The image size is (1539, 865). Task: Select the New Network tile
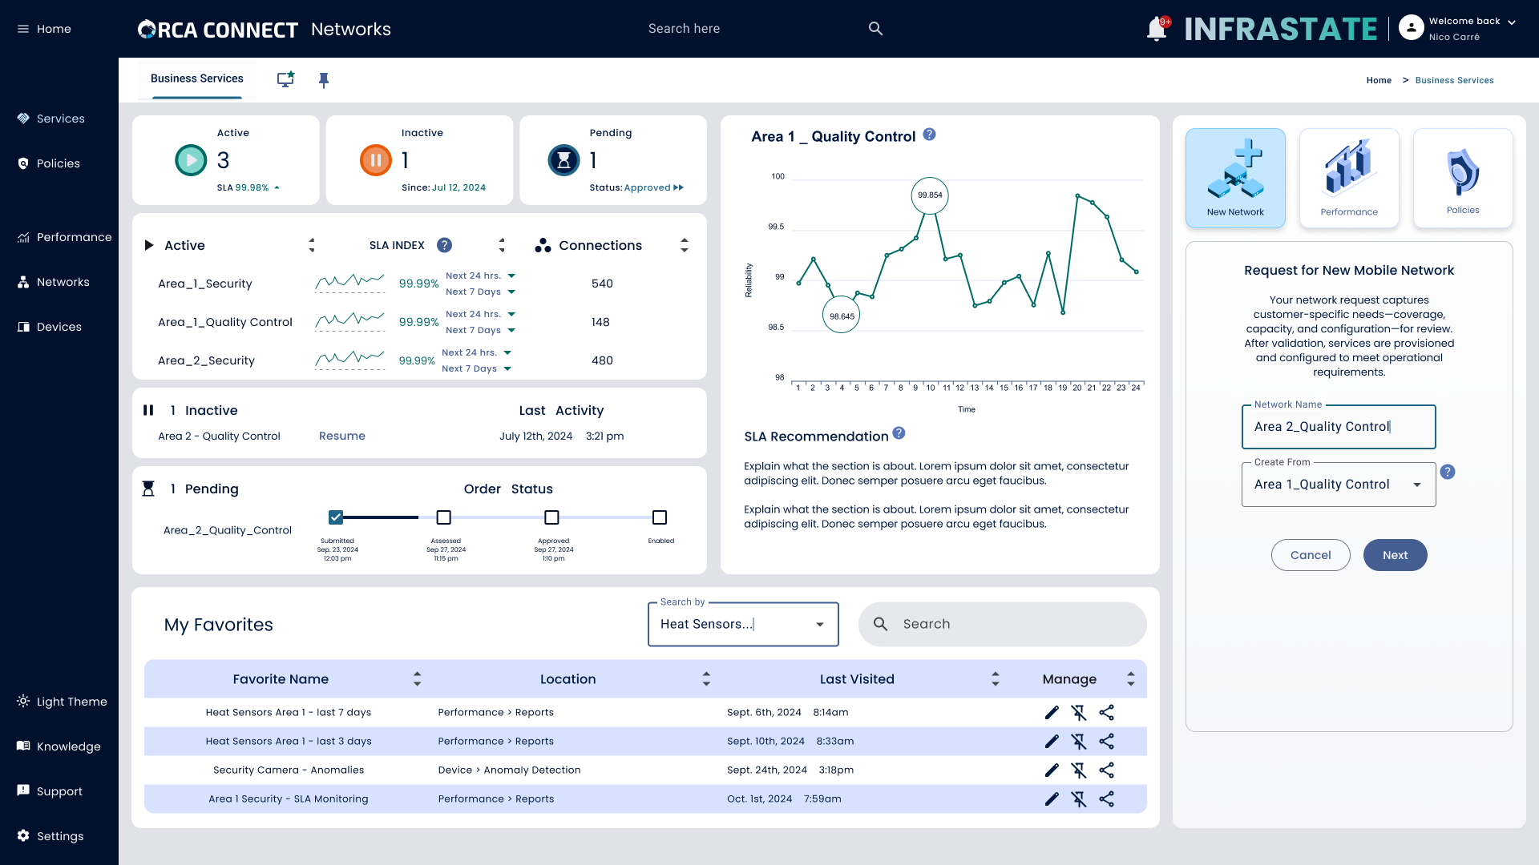point(1235,178)
